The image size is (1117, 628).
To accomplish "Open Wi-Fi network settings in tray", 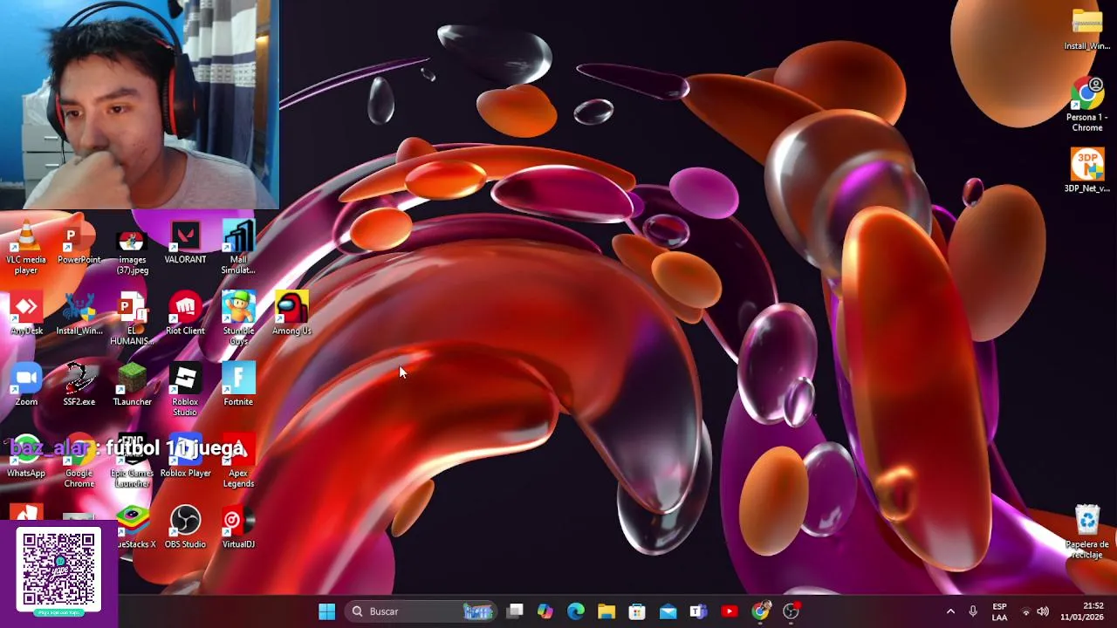I will tap(1026, 611).
